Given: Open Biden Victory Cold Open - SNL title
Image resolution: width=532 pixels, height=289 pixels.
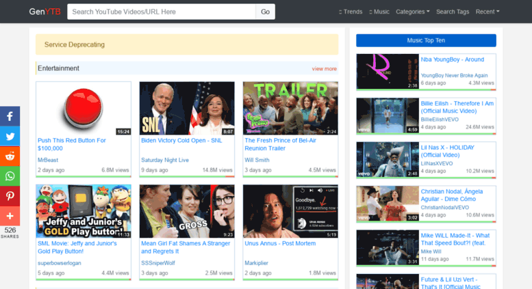Looking at the screenshot, I should (181, 141).
